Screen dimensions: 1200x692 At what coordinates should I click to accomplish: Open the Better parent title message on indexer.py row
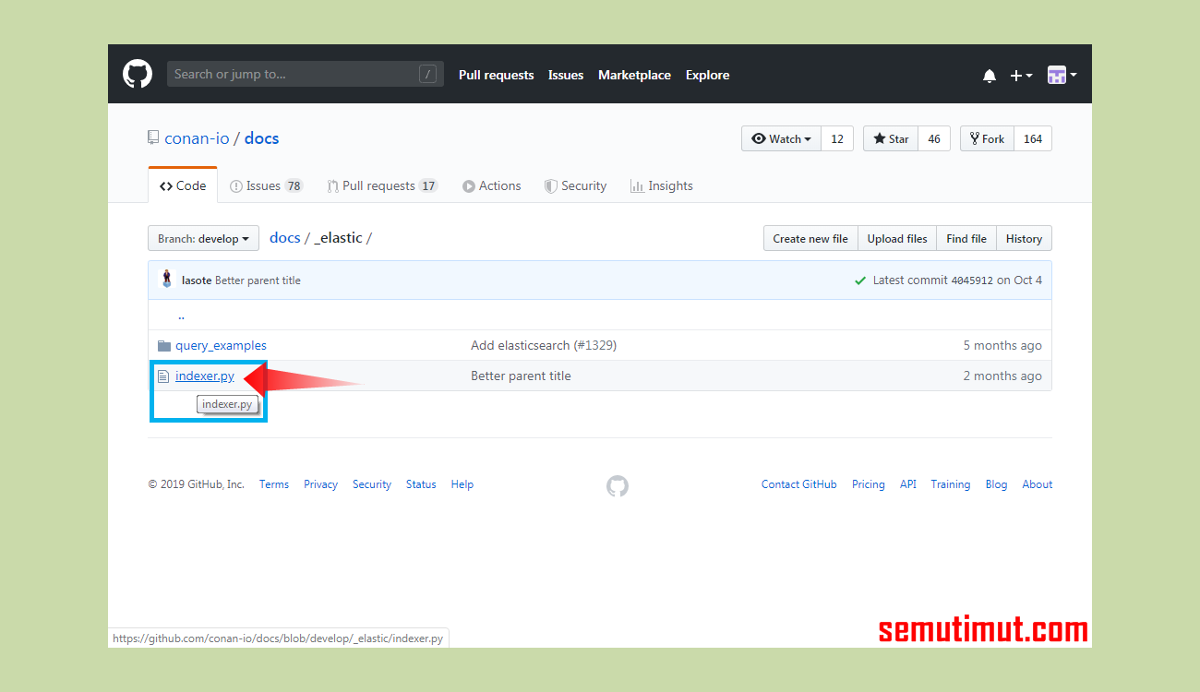pos(521,376)
